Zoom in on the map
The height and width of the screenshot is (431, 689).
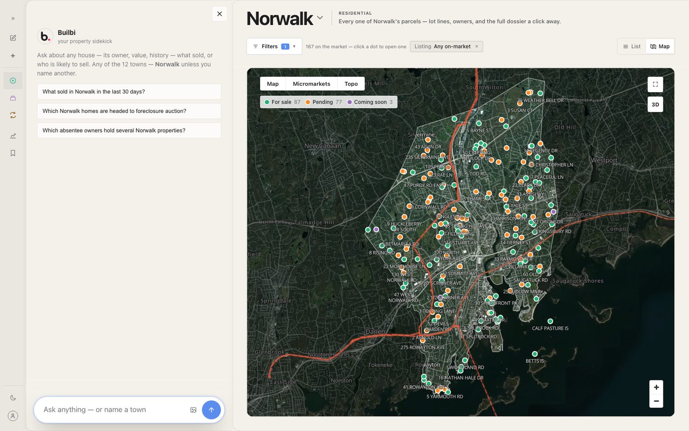coord(656,387)
